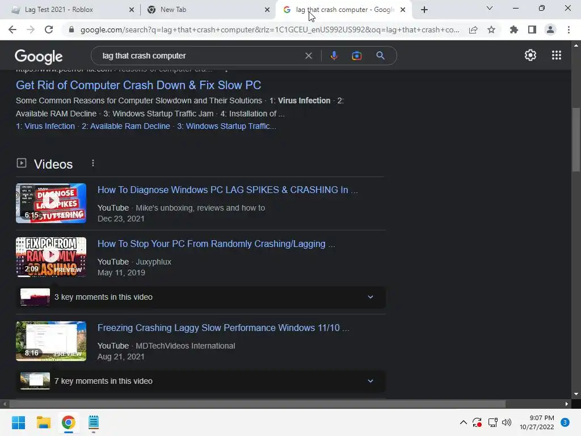Click in the Google search input field

pyautogui.click(x=200, y=56)
